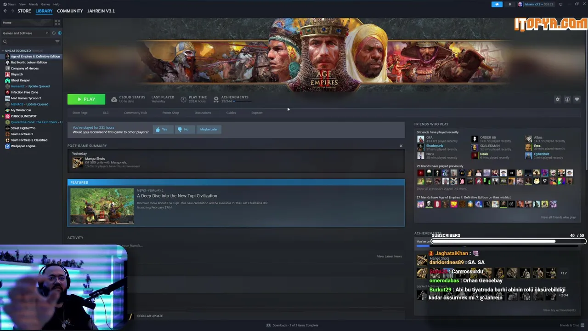Select Team Fortress 2 Classified
This screenshot has height=331, width=588.
pos(29,140)
